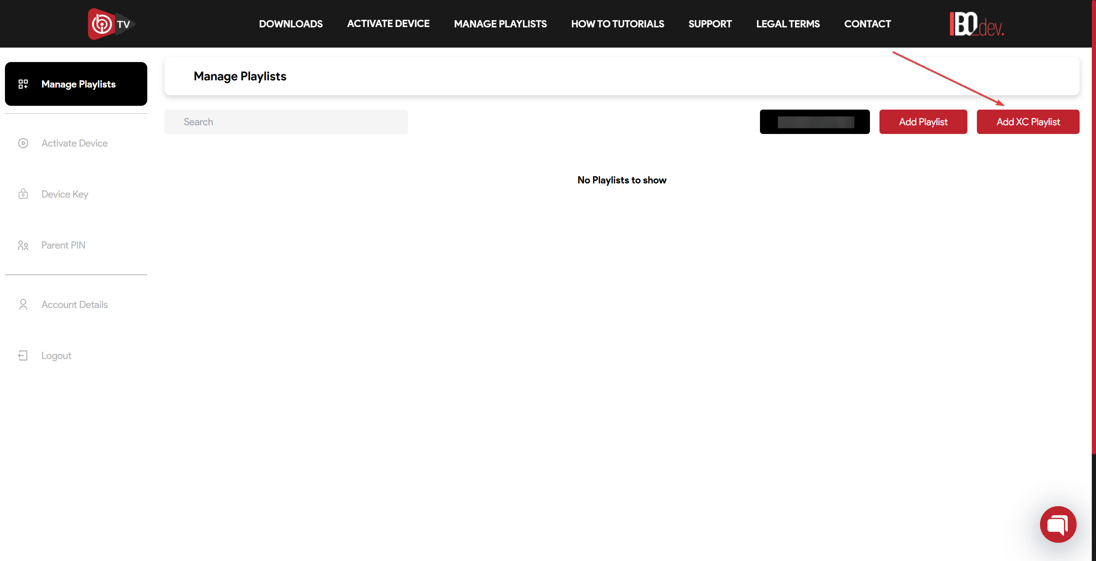Open the live chat bubble icon
This screenshot has height=561, width=1096.
pos(1058,524)
